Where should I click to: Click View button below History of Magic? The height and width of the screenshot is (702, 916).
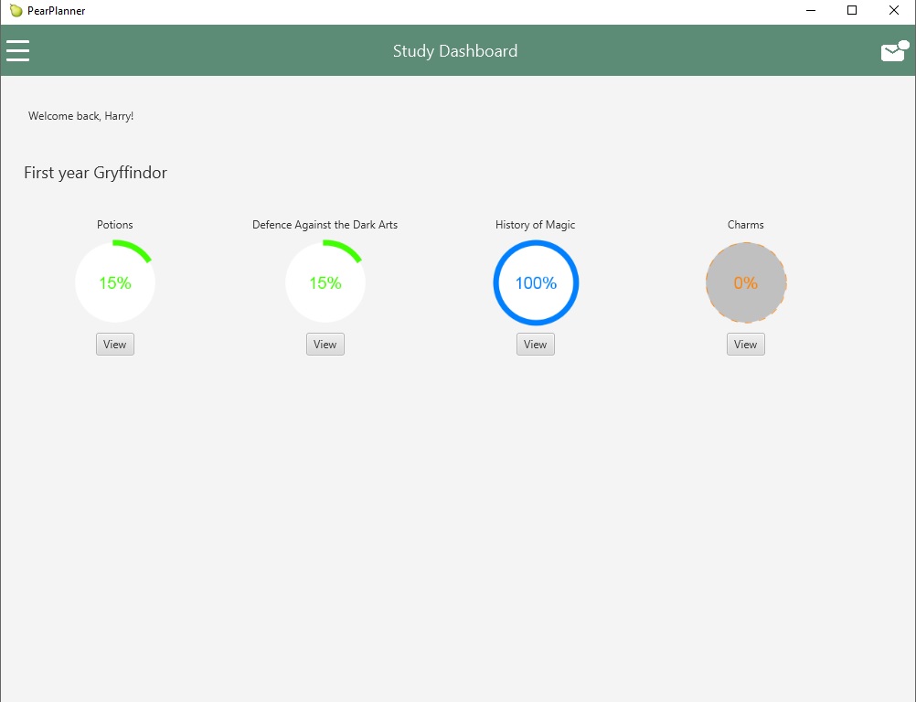coord(535,345)
